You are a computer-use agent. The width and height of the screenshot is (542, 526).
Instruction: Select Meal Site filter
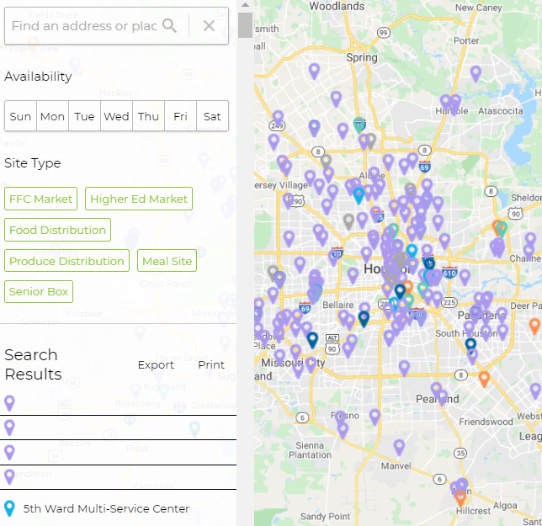tap(167, 261)
